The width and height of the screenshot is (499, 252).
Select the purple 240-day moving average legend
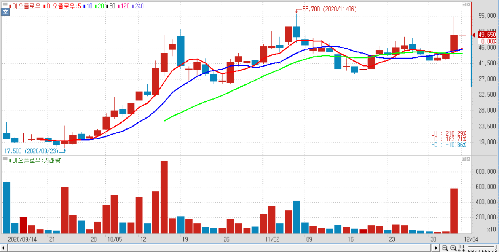[138, 6]
